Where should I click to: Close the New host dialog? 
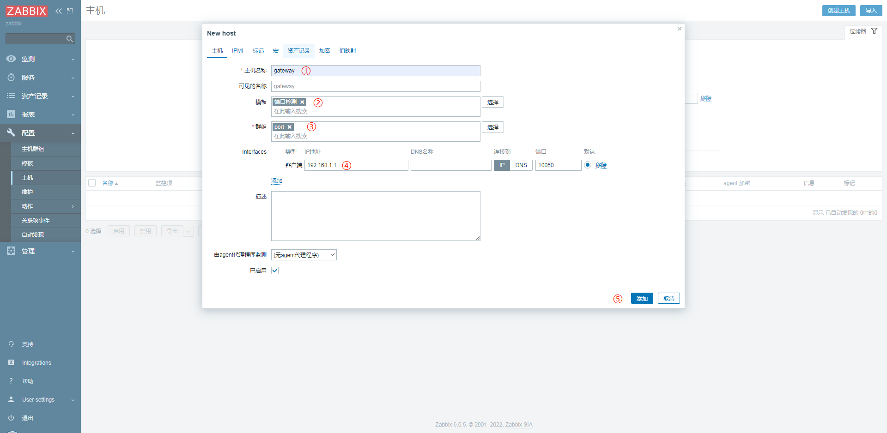click(679, 29)
